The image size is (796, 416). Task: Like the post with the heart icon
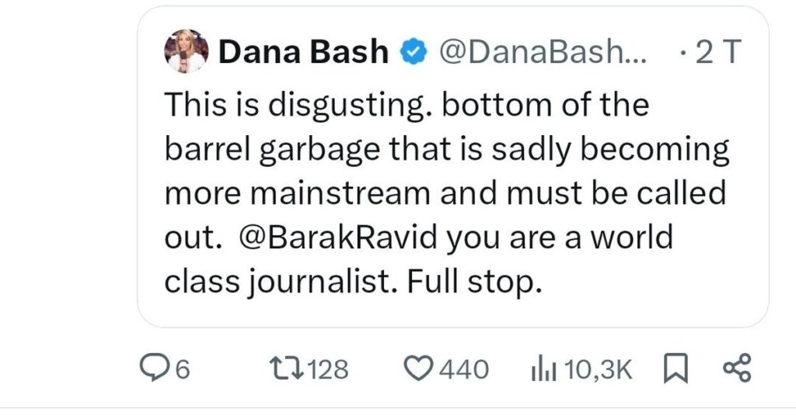(419, 369)
